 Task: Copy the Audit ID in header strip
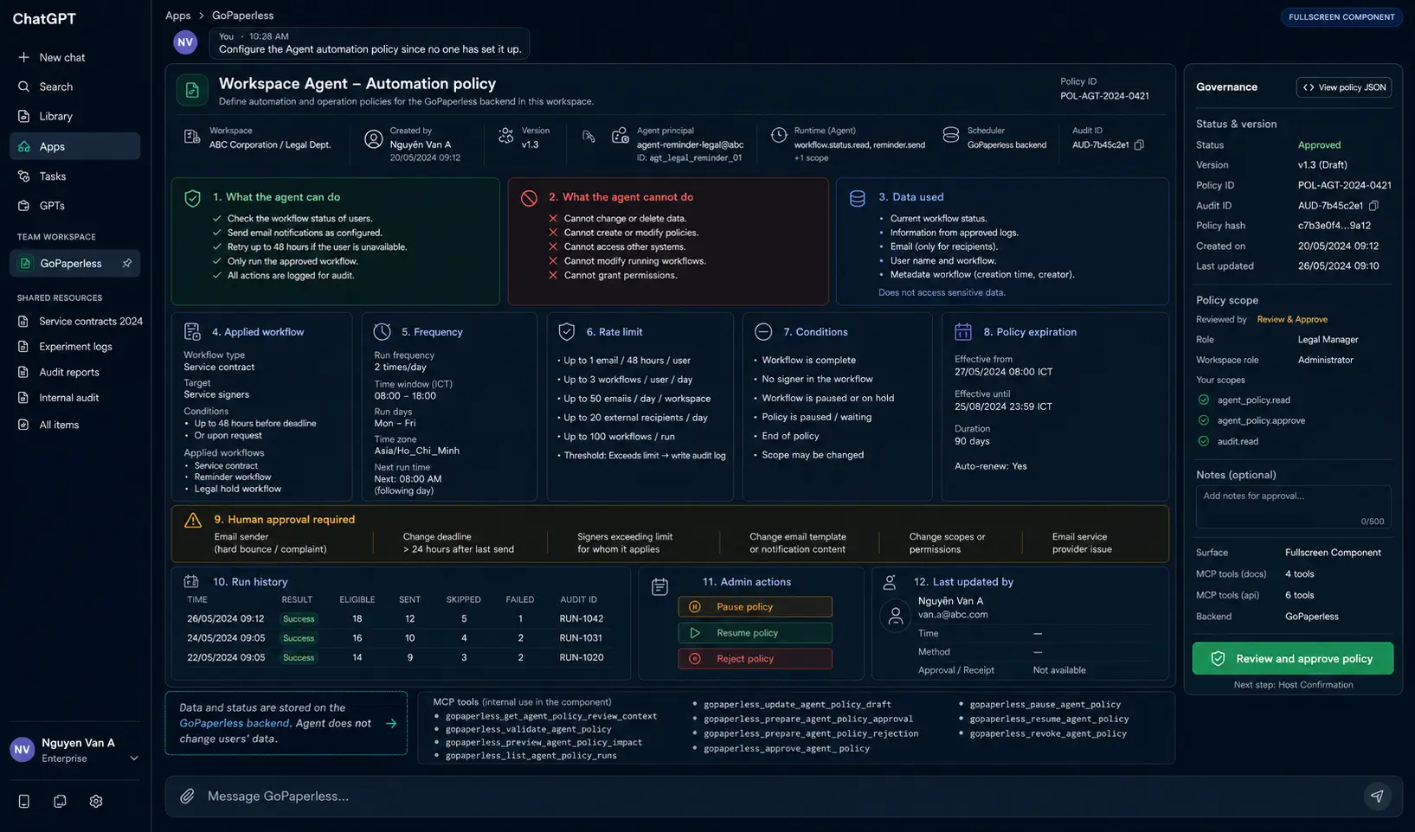[1139, 145]
